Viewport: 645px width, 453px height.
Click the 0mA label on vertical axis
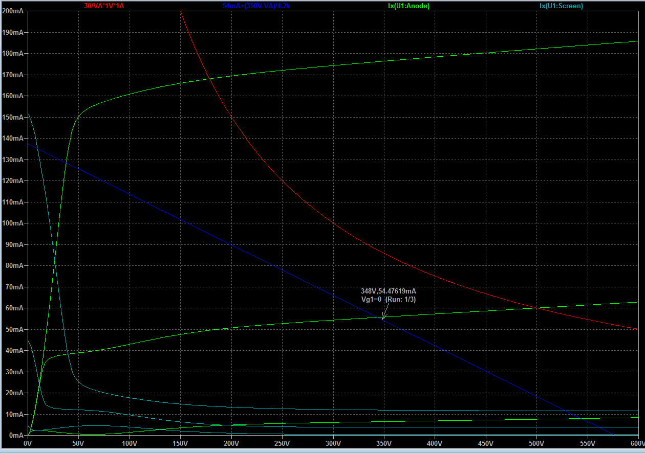(15, 435)
